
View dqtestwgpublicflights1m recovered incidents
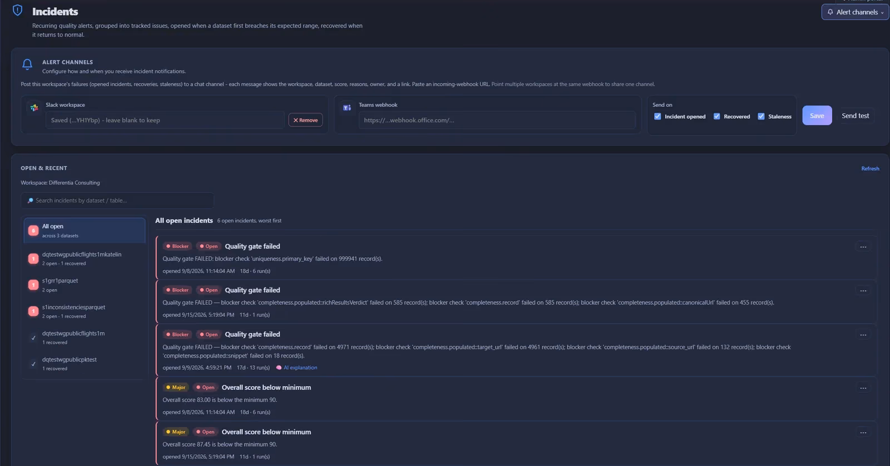click(85, 338)
